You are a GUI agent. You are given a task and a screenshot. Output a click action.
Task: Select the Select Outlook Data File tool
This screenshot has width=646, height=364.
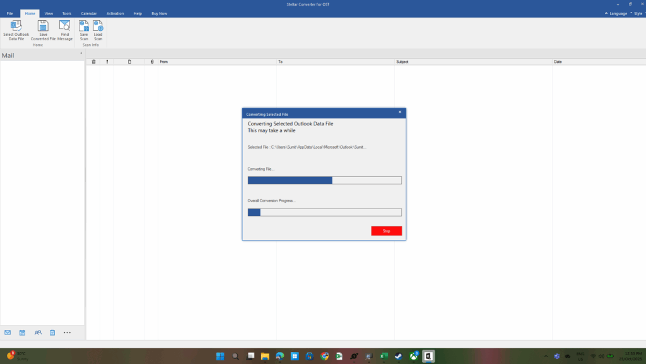click(x=15, y=28)
